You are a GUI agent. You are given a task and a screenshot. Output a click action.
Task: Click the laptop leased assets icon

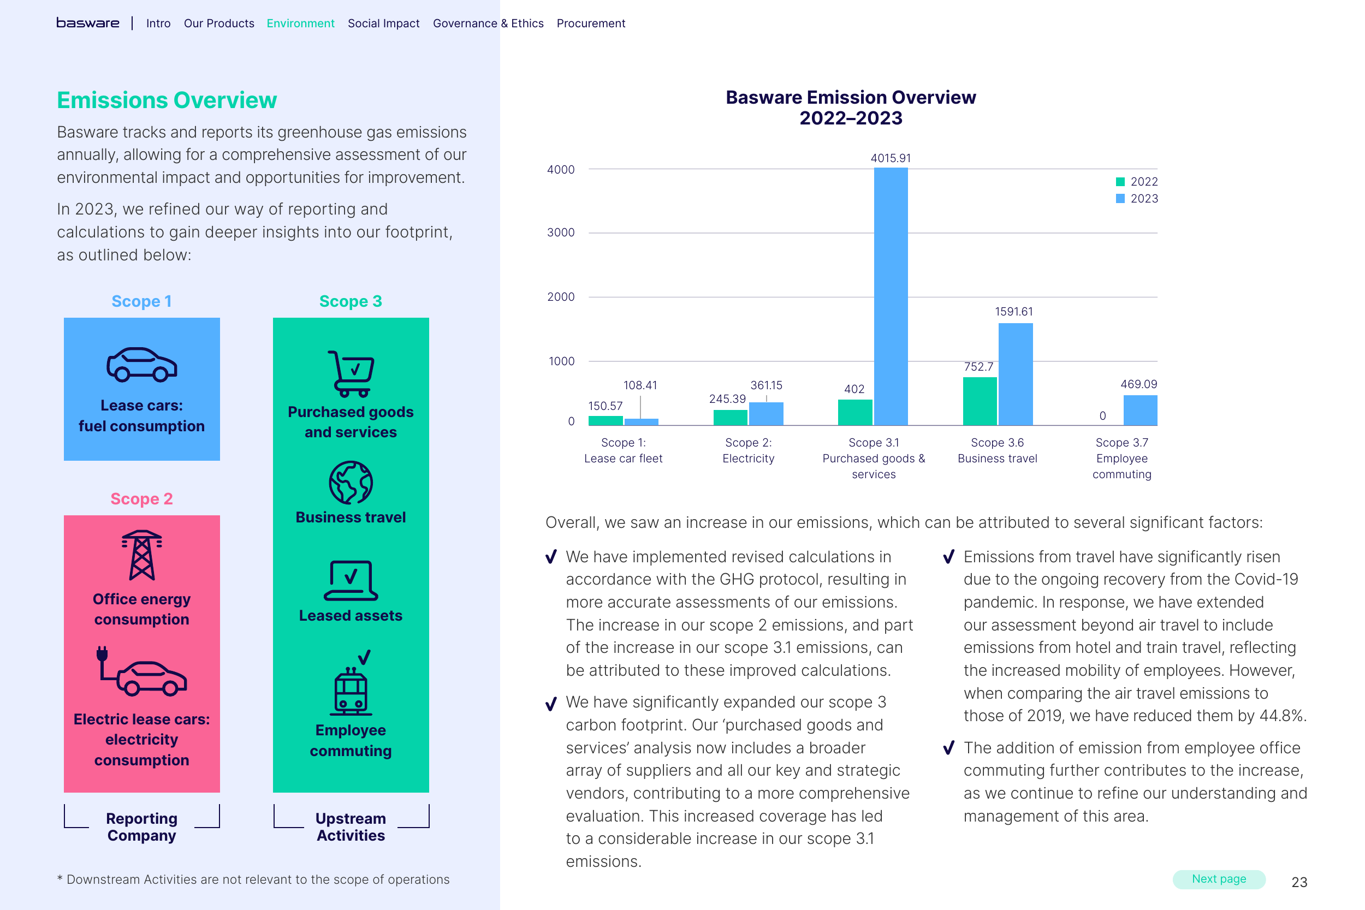pos(351,580)
